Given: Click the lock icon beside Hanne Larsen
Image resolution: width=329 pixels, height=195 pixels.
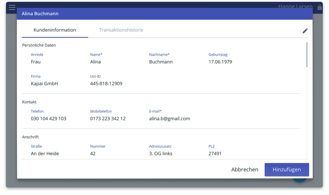Looking at the screenshot, I should click(x=319, y=7).
